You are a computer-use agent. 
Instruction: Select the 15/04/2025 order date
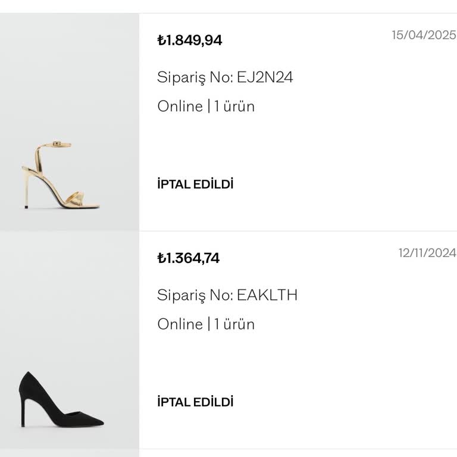[x=424, y=35]
